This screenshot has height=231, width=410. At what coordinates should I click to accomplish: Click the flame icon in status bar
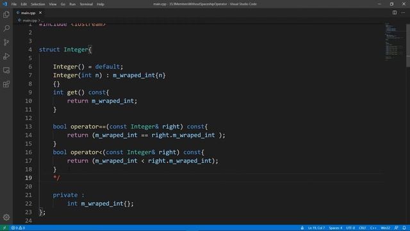point(302,228)
